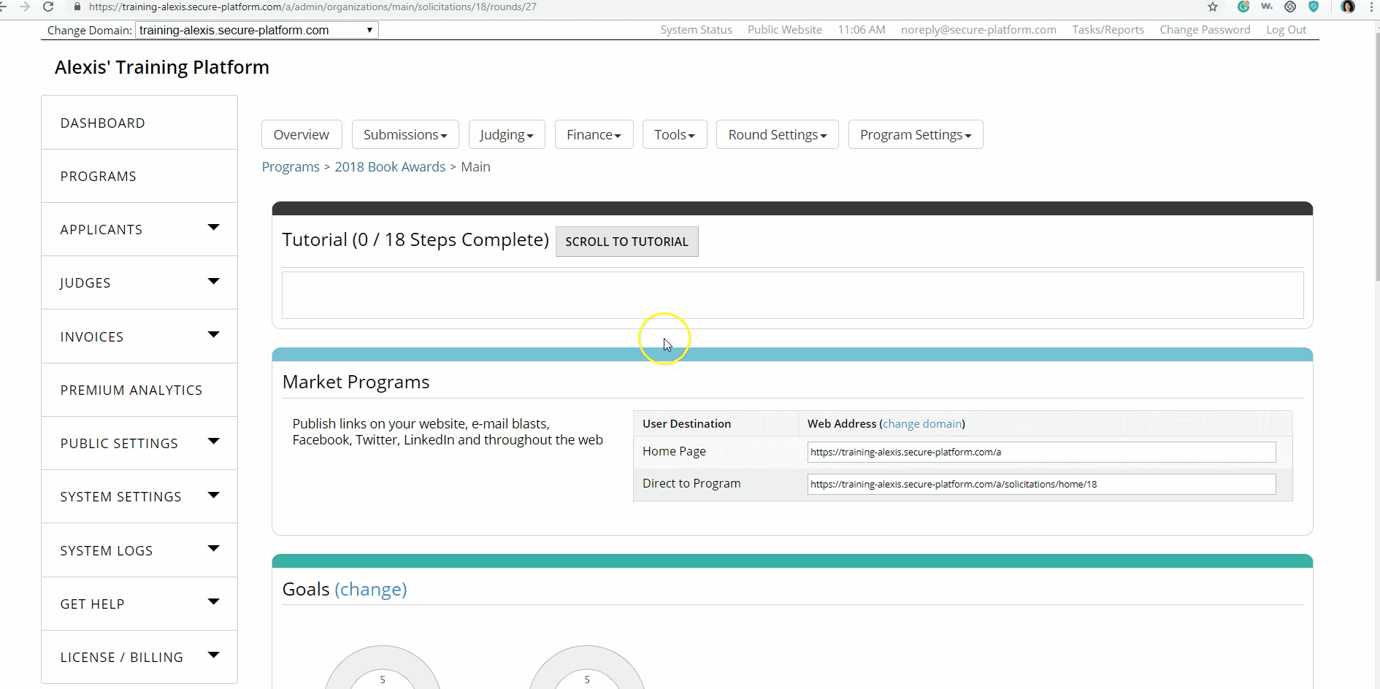Click the Direct to Program URL field
The width and height of the screenshot is (1380, 689).
click(x=1040, y=484)
